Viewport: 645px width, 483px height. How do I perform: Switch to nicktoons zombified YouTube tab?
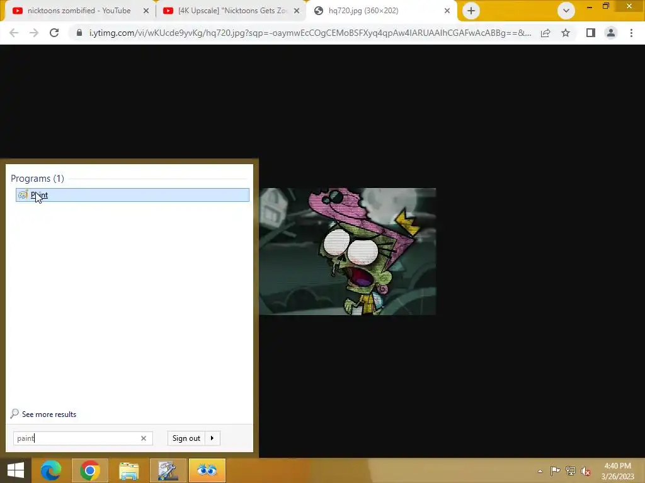point(79,11)
